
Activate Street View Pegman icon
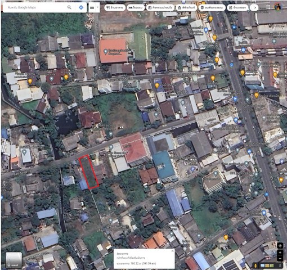point(255,265)
